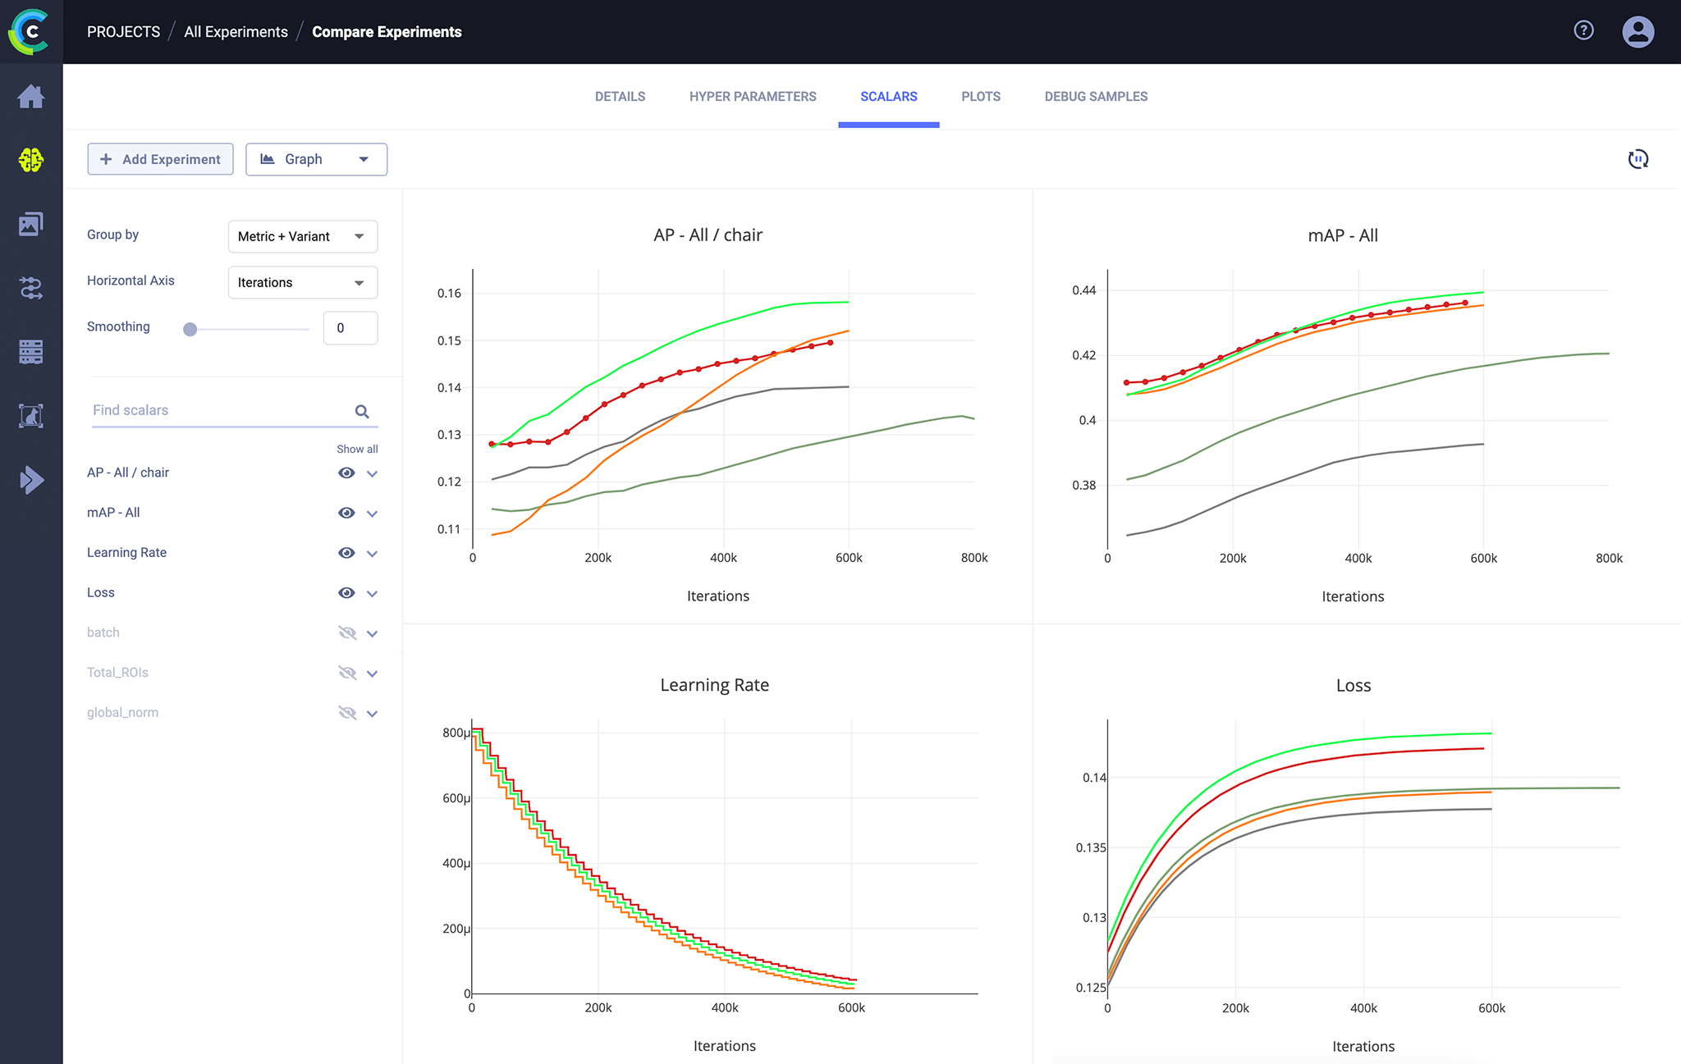1681x1064 pixels.
Task: Open Help via the question mark icon
Action: pyautogui.click(x=1583, y=30)
